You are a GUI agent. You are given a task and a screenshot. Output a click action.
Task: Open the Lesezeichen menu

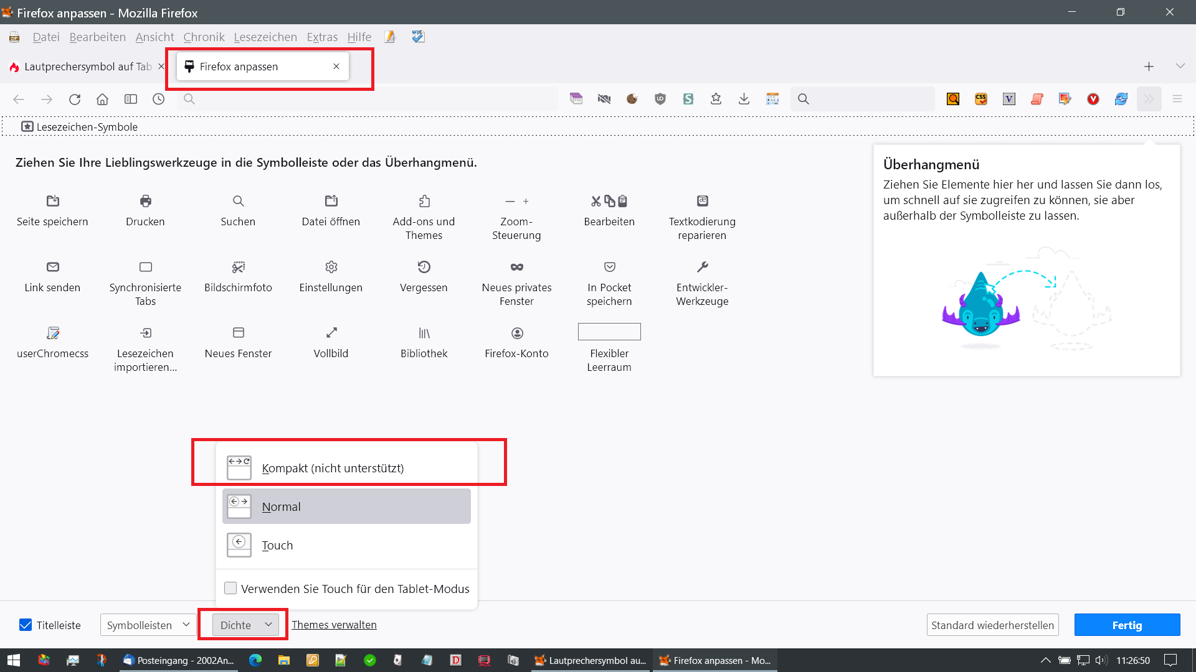pyautogui.click(x=265, y=37)
